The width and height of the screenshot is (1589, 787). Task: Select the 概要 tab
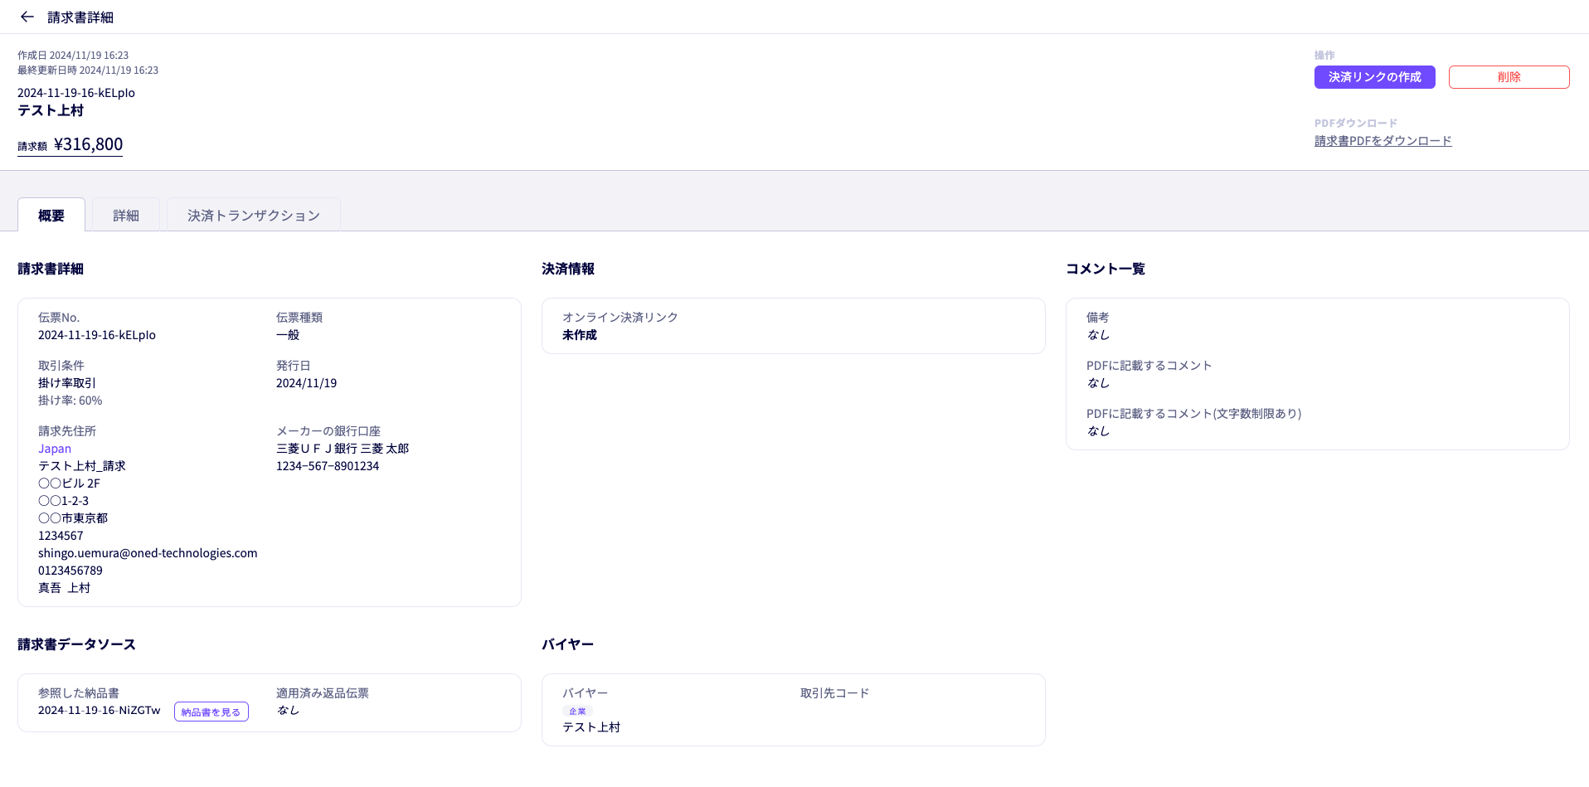point(51,215)
